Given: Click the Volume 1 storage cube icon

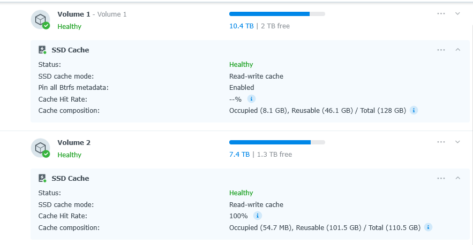Looking at the screenshot, I should point(40,19).
